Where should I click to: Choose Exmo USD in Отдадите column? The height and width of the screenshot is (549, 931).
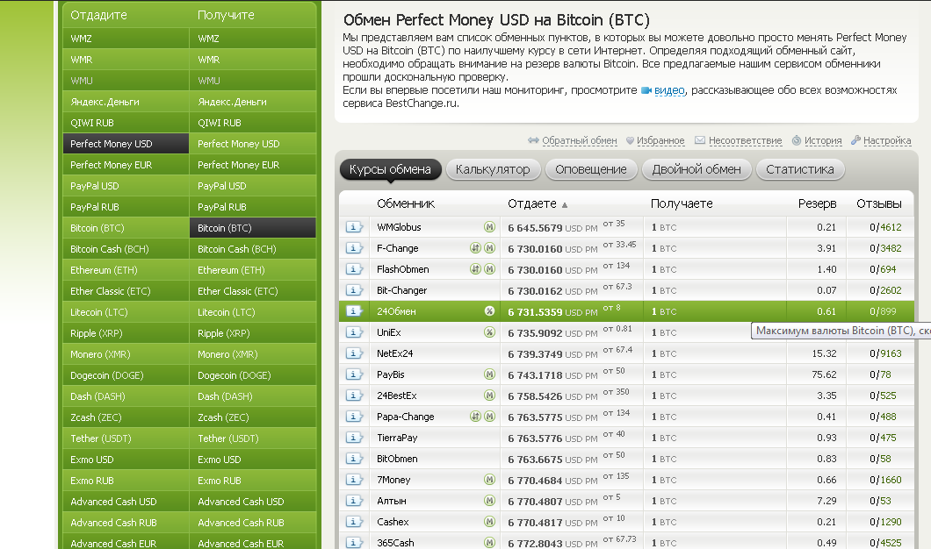(126, 460)
